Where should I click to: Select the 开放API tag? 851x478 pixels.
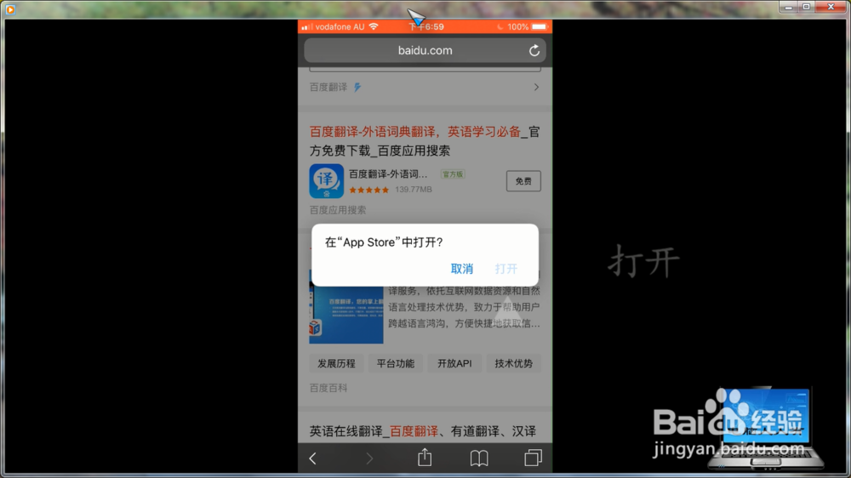(454, 363)
